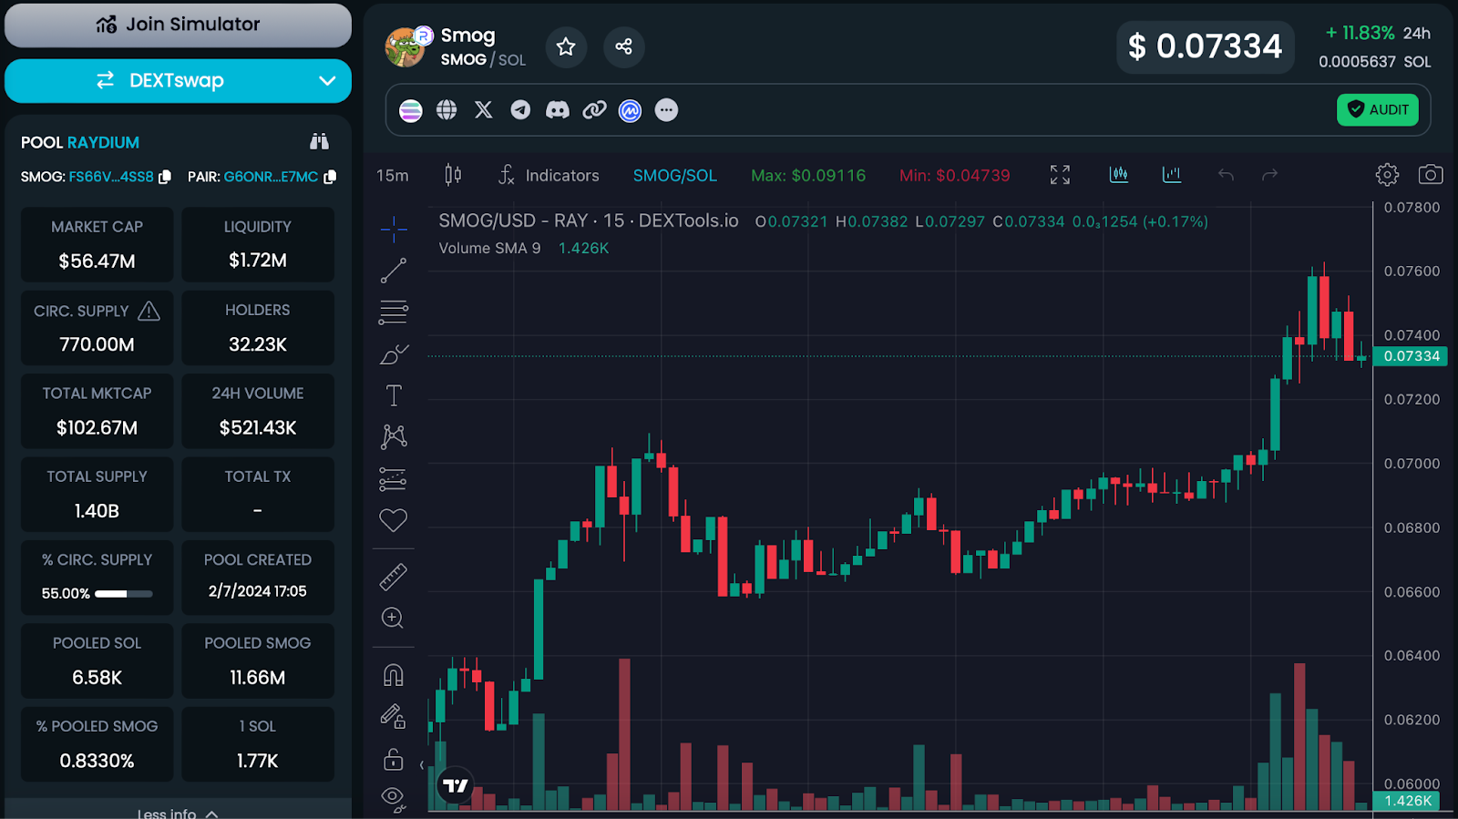Show more social links with the ellipsis
Screen dimensions: 1458x819
point(667,110)
